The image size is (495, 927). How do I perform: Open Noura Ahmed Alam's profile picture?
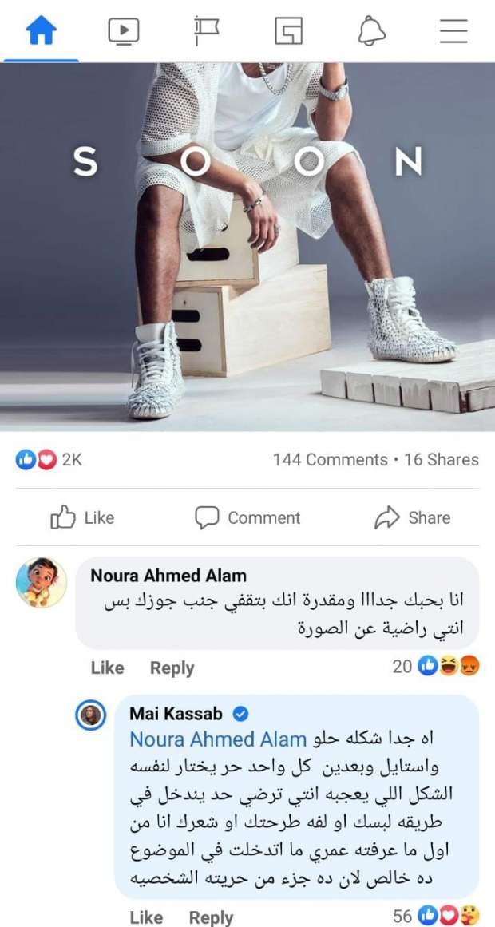coord(42,582)
